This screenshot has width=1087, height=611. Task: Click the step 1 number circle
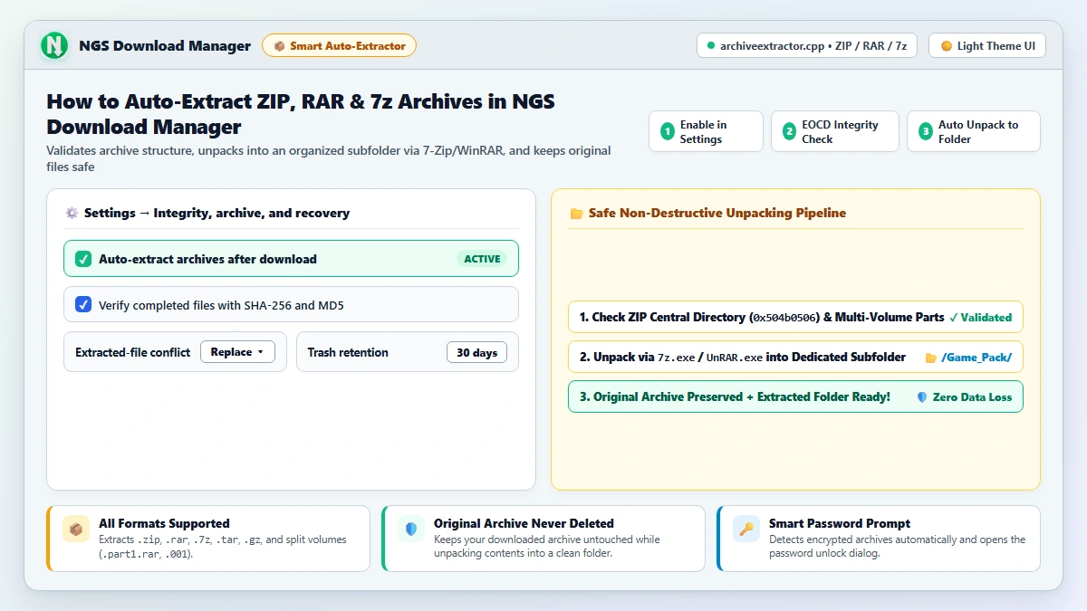tap(668, 132)
